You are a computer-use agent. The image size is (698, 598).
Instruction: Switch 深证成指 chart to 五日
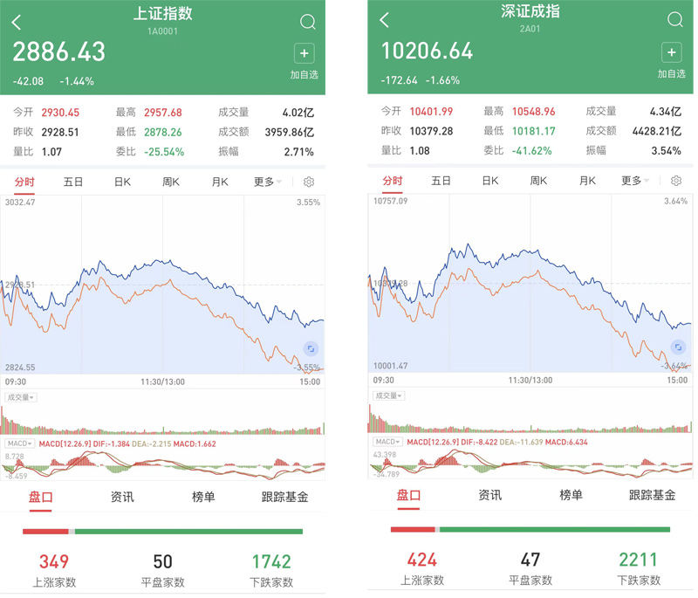[441, 181]
